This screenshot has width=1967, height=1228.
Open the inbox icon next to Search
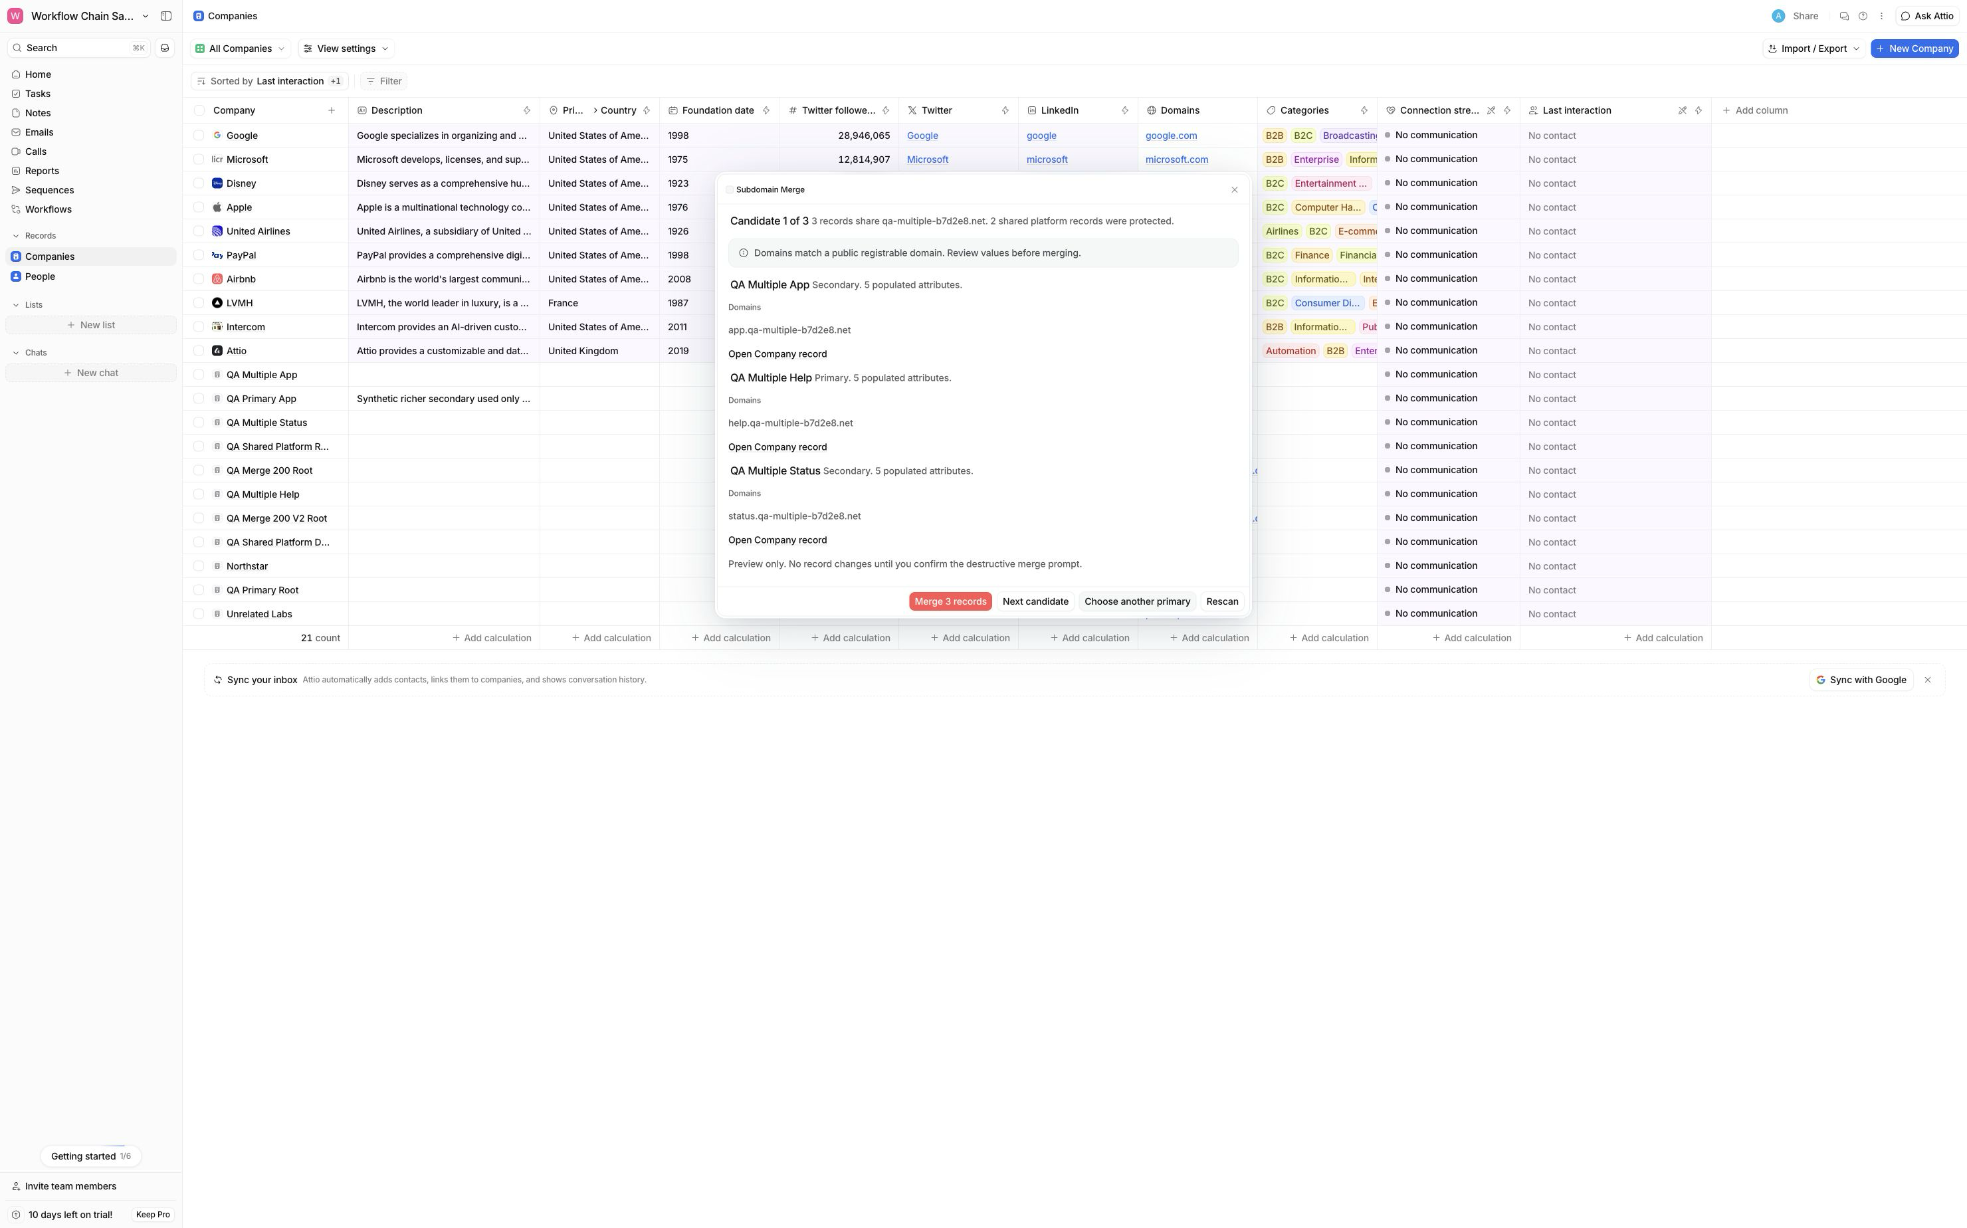(165, 48)
